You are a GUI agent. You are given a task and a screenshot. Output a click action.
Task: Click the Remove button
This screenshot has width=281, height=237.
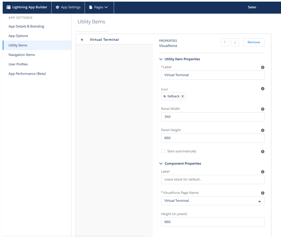tap(253, 42)
